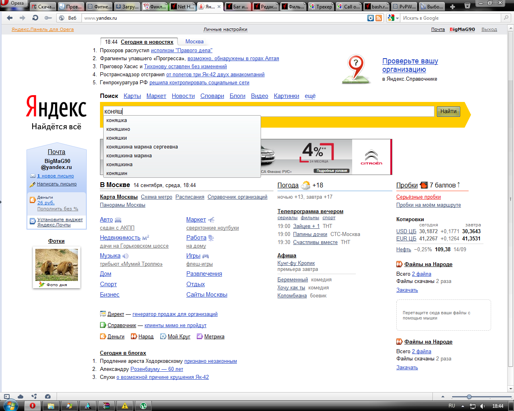This screenshot has height=411, width=514.
Task: Open the Фото дня marmots thumbnail
Action: 57,265
